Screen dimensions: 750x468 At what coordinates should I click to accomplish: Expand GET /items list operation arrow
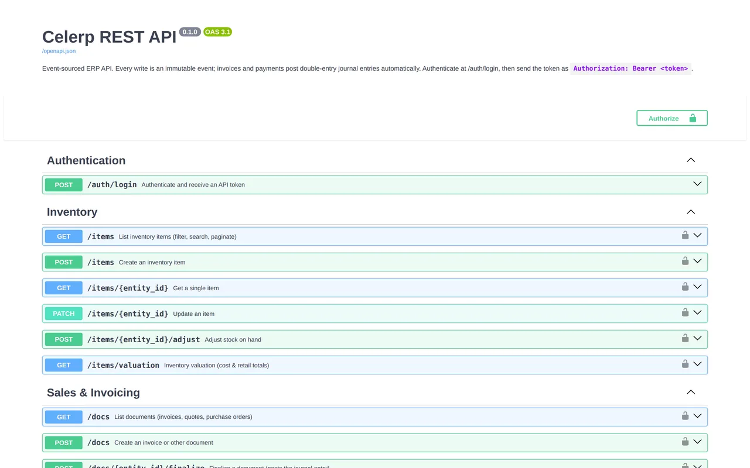pos(697,235)
